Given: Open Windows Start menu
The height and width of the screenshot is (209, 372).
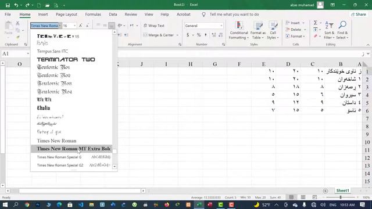Looking at the screenshot, I should 5,204.
